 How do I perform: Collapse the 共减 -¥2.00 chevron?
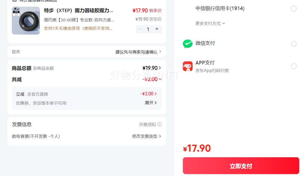point(160,79)
